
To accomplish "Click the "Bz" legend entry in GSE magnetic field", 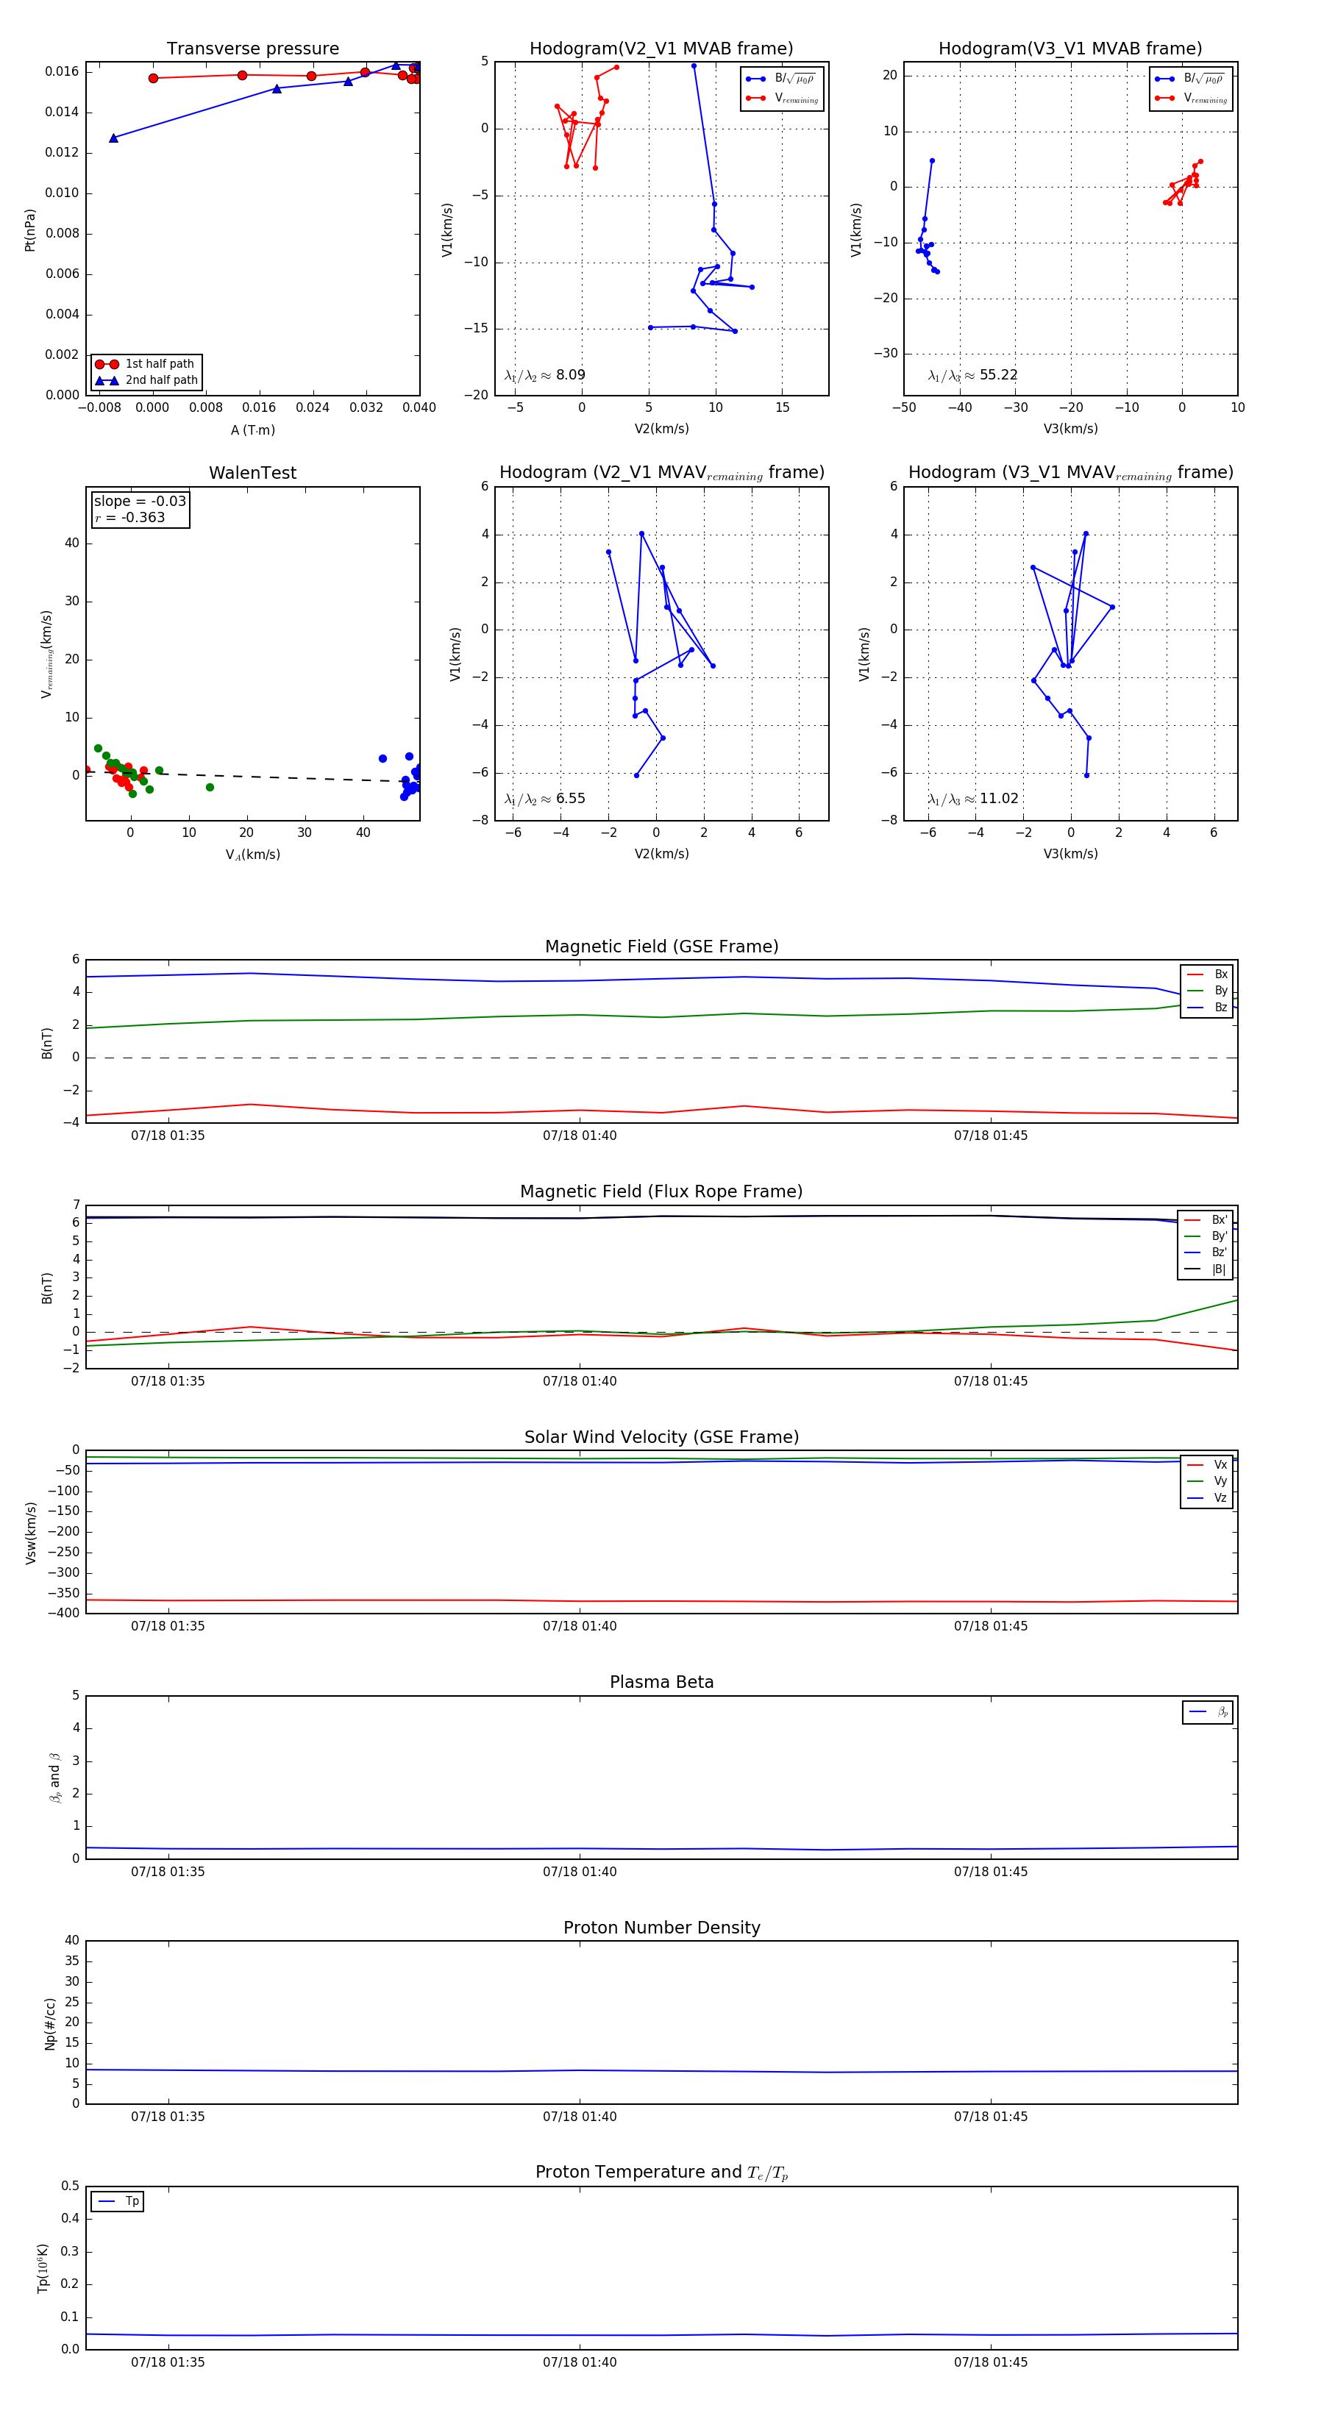I will 1207,1008.
